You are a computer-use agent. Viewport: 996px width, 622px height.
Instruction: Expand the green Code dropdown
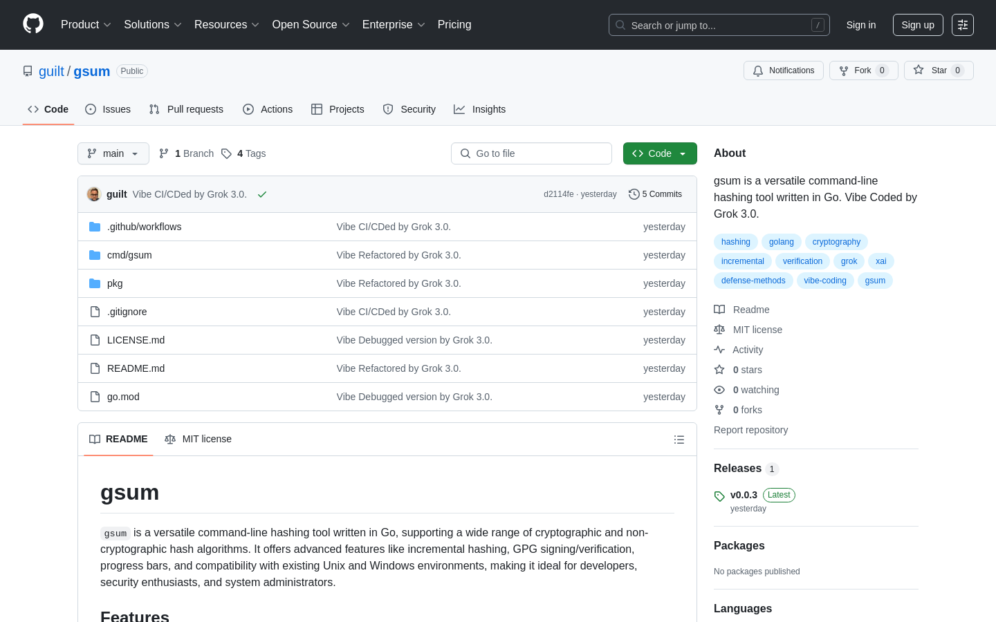660,153
